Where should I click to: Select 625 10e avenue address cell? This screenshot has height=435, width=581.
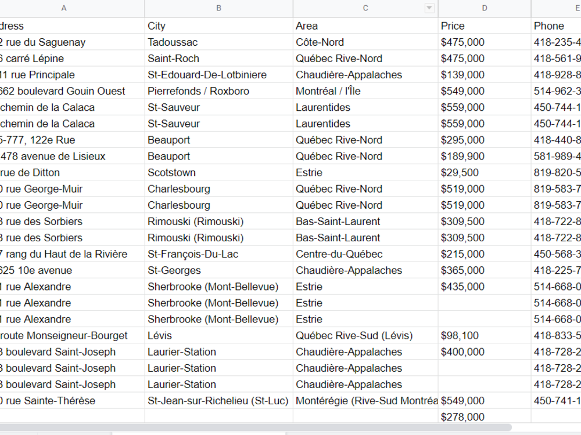pyautogui.click(x=72, y=270)
